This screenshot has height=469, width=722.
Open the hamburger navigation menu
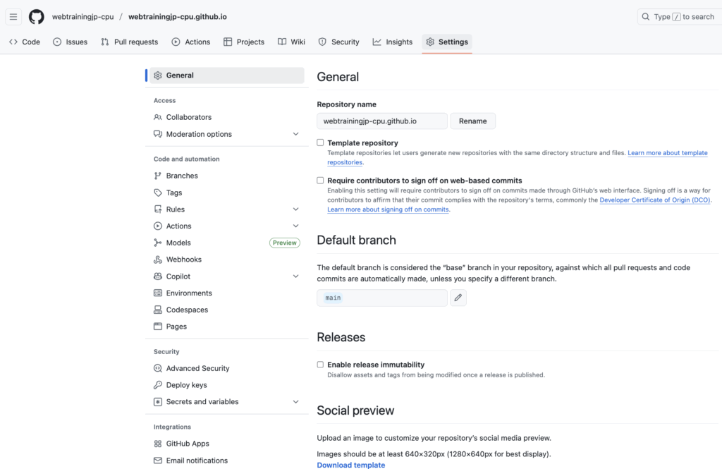(x=13, y=16)
